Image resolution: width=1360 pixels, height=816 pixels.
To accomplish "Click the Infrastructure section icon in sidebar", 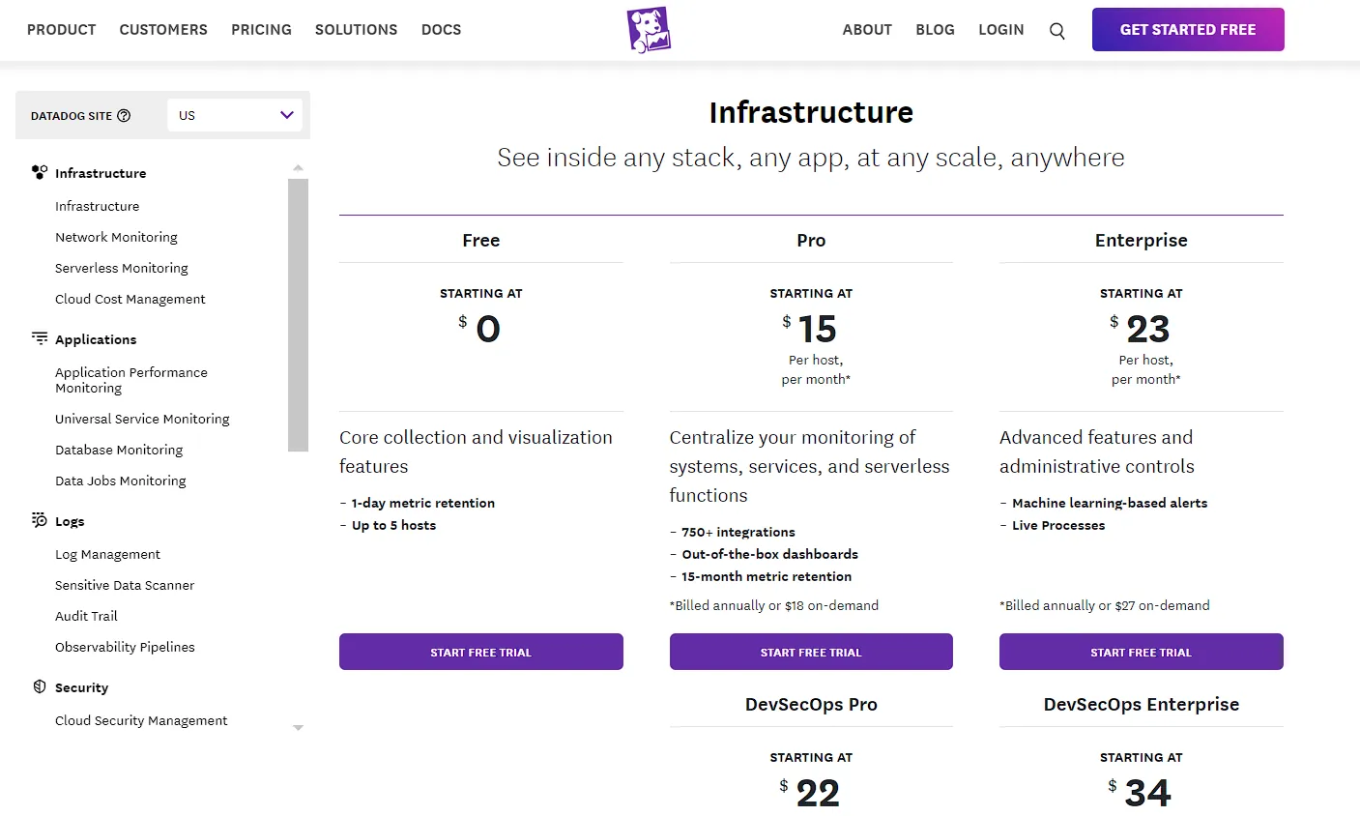I will [x=40, y=173].
